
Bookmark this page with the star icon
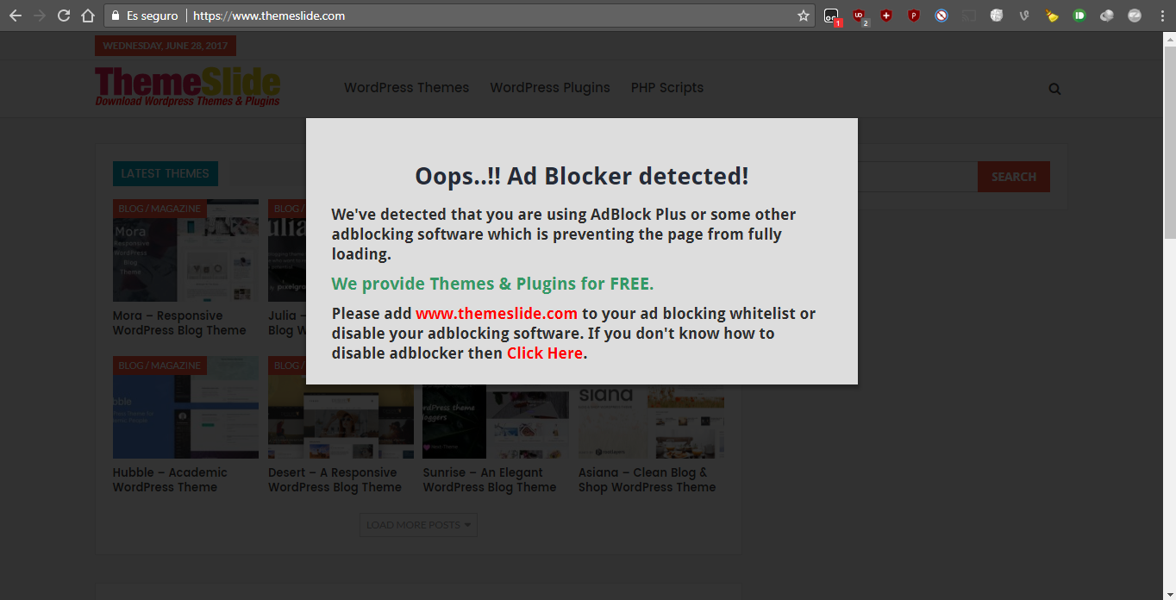click(x=804, y=16)
